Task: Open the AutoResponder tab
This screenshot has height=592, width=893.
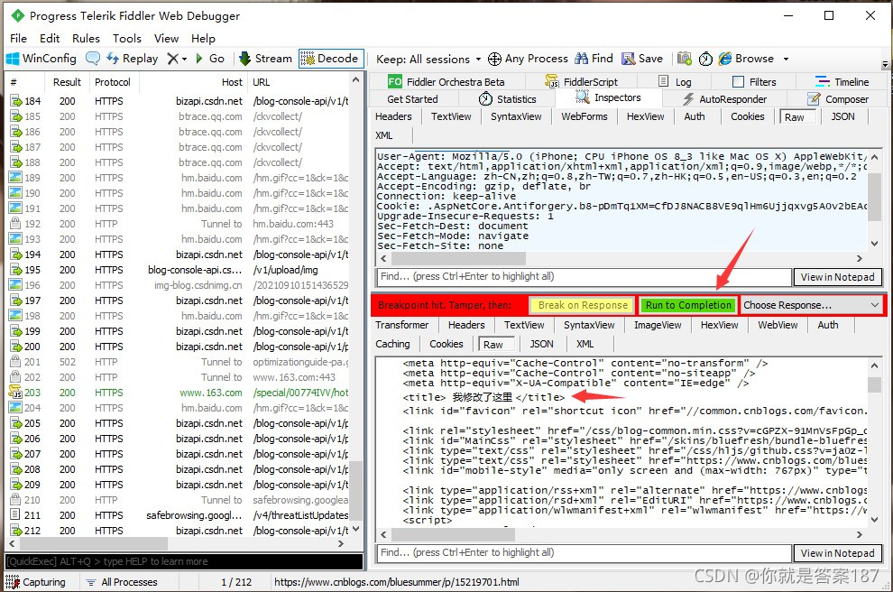Action: point(724,99)
